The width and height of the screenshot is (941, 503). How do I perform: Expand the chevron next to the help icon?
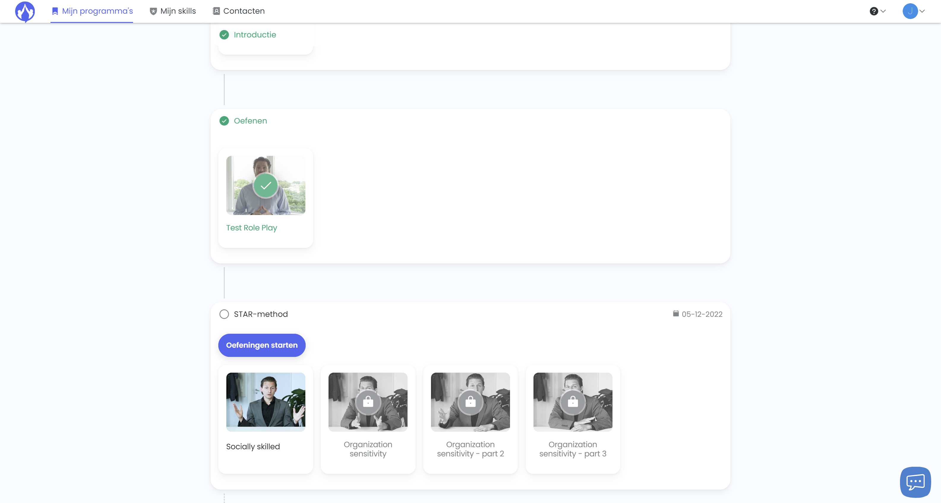coord(883,11)
